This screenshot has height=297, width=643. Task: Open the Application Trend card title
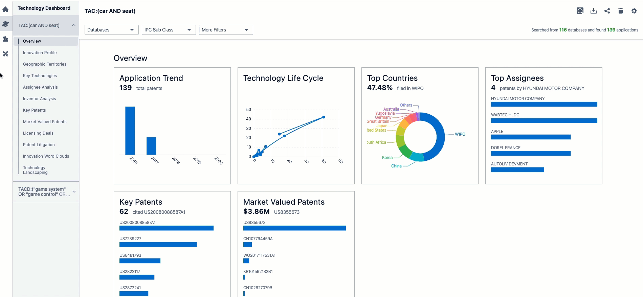[x=151, y=78]
